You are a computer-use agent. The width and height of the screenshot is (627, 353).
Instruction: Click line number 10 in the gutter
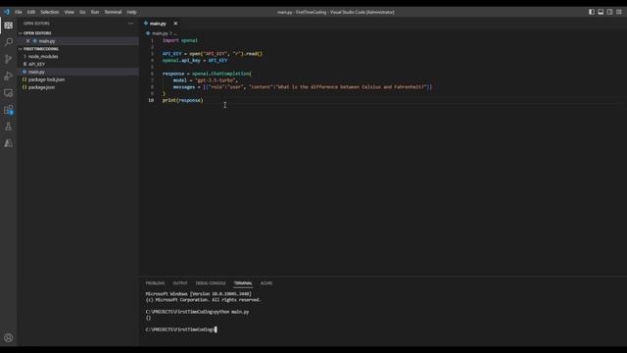(x=151, y=100)
